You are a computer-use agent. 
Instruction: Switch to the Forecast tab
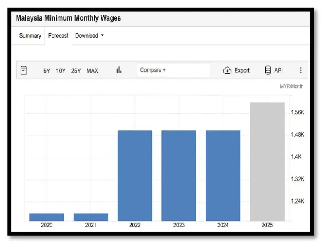tap(58, 36)
